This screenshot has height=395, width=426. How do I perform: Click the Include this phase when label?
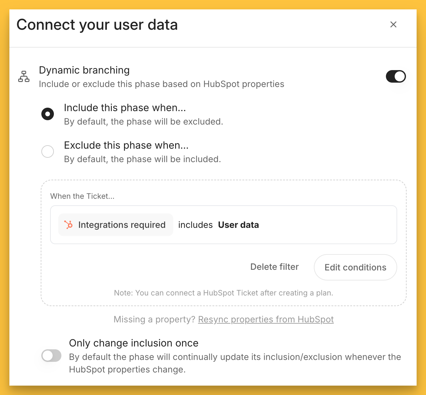(x=125, y=108)
